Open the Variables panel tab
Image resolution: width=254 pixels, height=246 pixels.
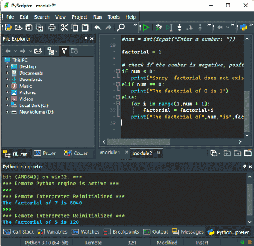point(52,232)
